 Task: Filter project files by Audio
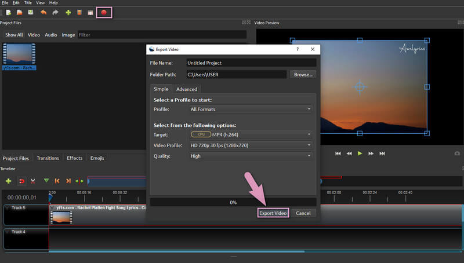tap(51, 35)
